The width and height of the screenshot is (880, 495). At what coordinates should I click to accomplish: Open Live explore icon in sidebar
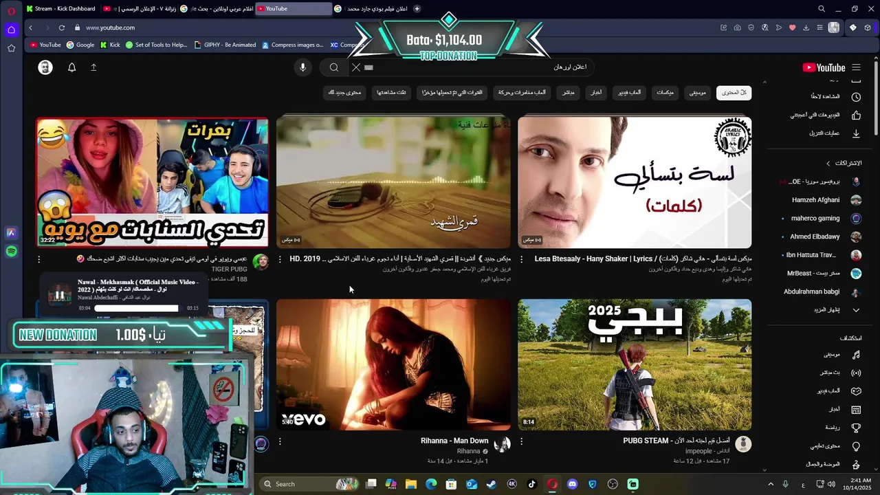(x=856, y=373)
